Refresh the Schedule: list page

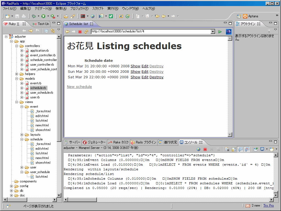86,31
